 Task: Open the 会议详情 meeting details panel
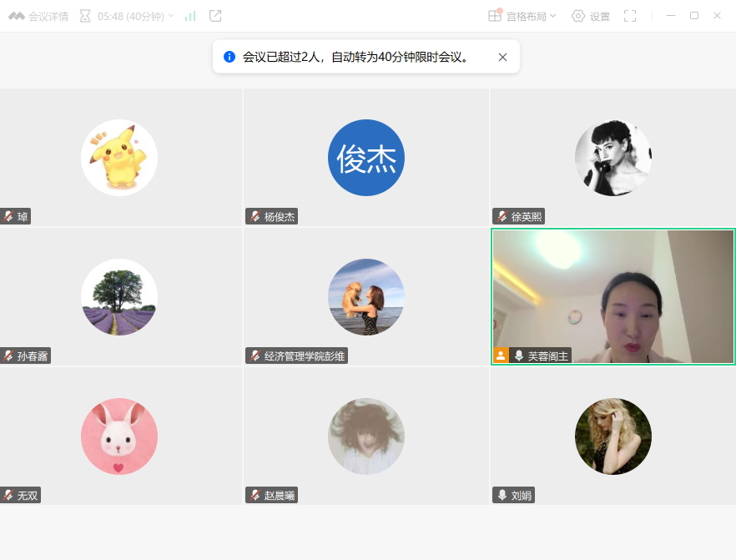(38, 16)
